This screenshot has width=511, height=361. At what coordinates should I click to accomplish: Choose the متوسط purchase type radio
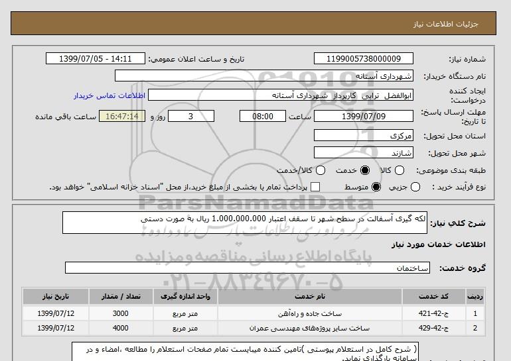click(x=376, y=187)
